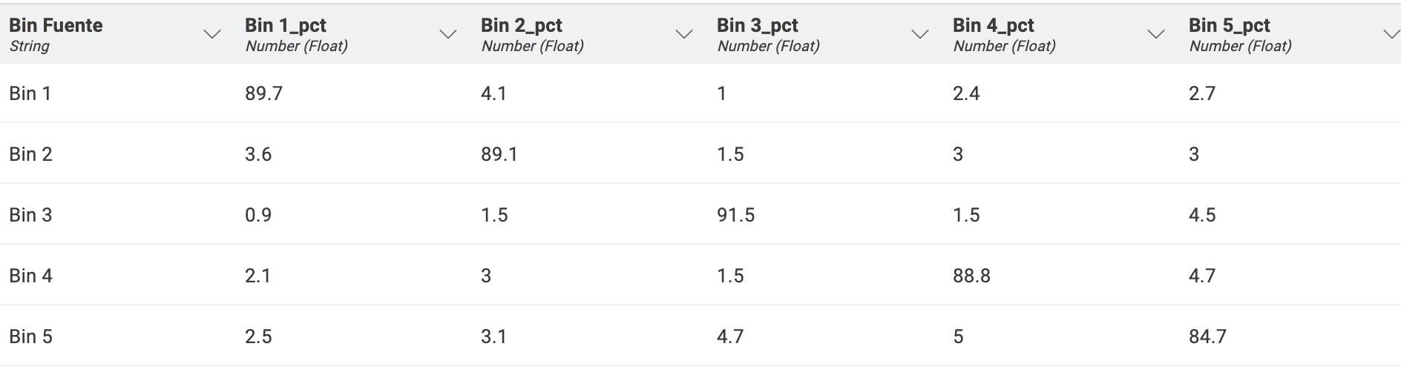Select the cell with value 89.7
The height and width of the screenshot is (375, 1401).
pyautogui.click(x=354, y=93)
